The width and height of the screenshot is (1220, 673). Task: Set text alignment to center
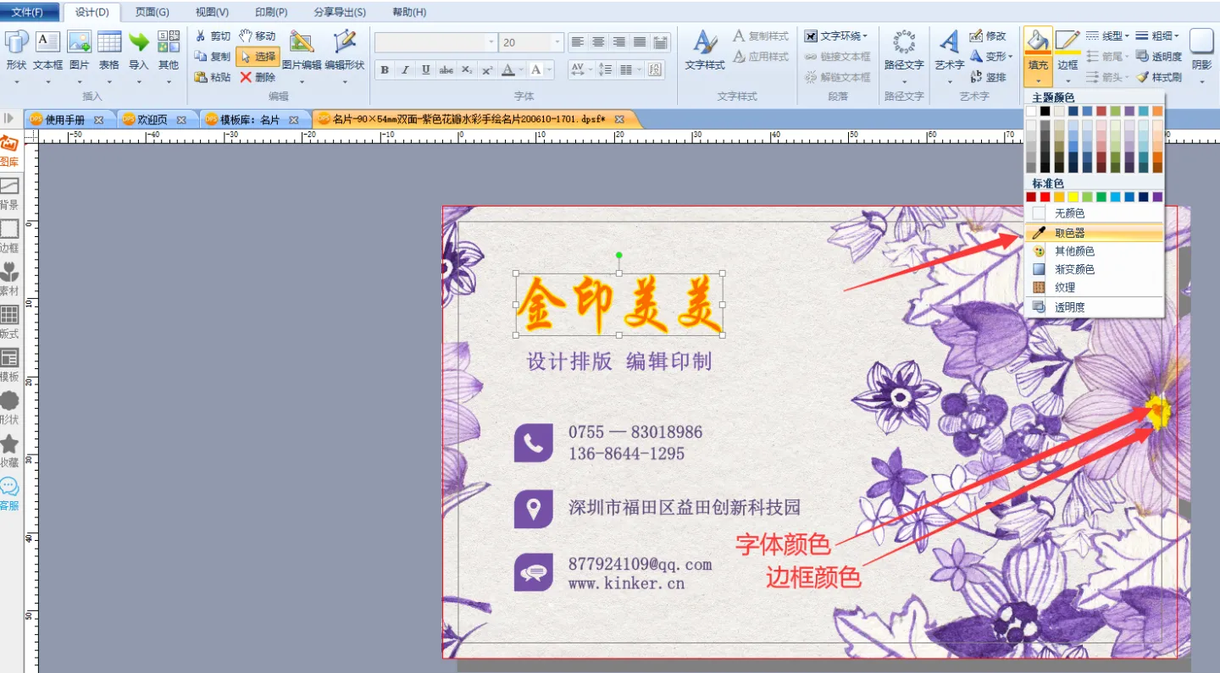[x=598, y=42]
